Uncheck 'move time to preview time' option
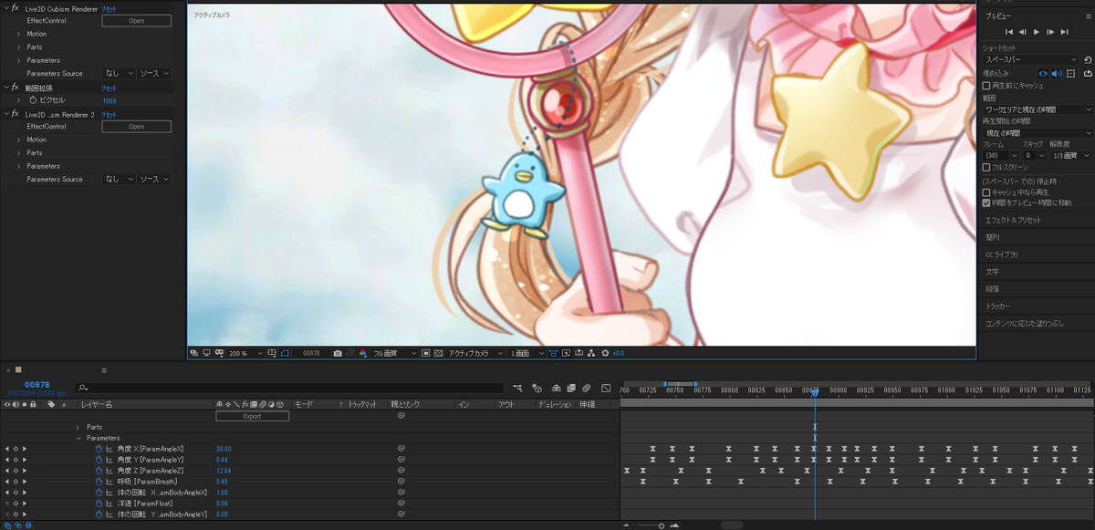 click(986, 203)
